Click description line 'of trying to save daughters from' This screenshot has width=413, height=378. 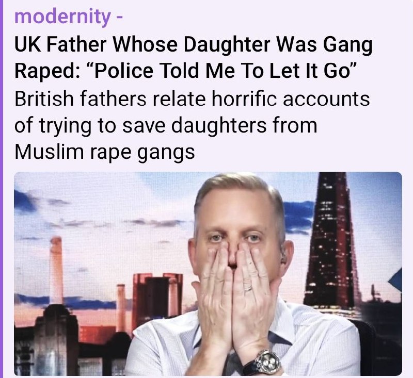(x=166, y=126)
